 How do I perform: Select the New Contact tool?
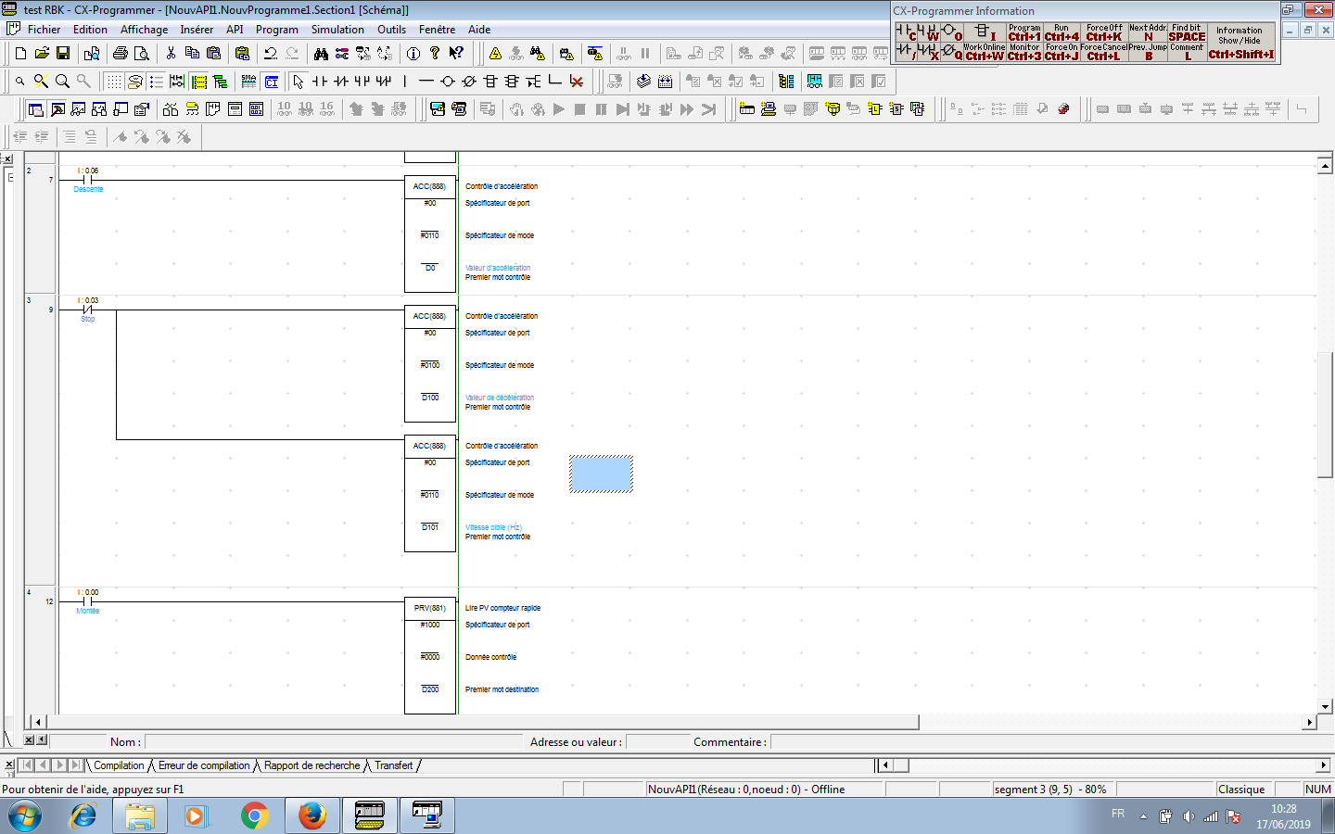pos(320,82)
